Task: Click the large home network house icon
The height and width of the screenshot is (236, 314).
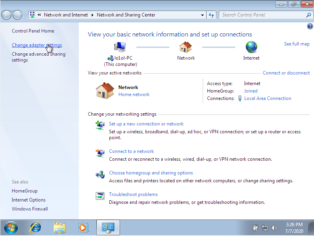Action: 105,91
